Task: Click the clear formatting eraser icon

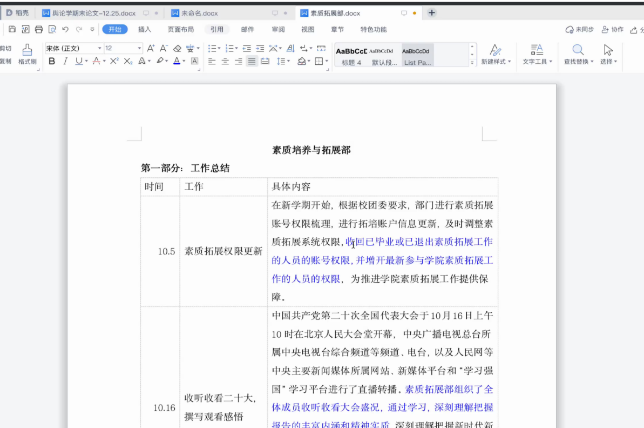Action: [x=177, y=49]
